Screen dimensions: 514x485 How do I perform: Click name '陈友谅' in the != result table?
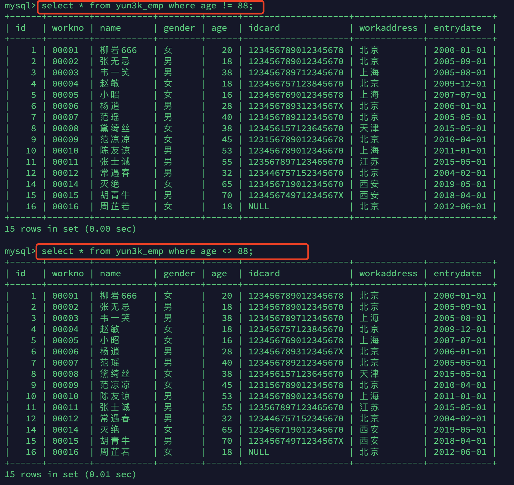pyautogui.click(x=115, y=151)
